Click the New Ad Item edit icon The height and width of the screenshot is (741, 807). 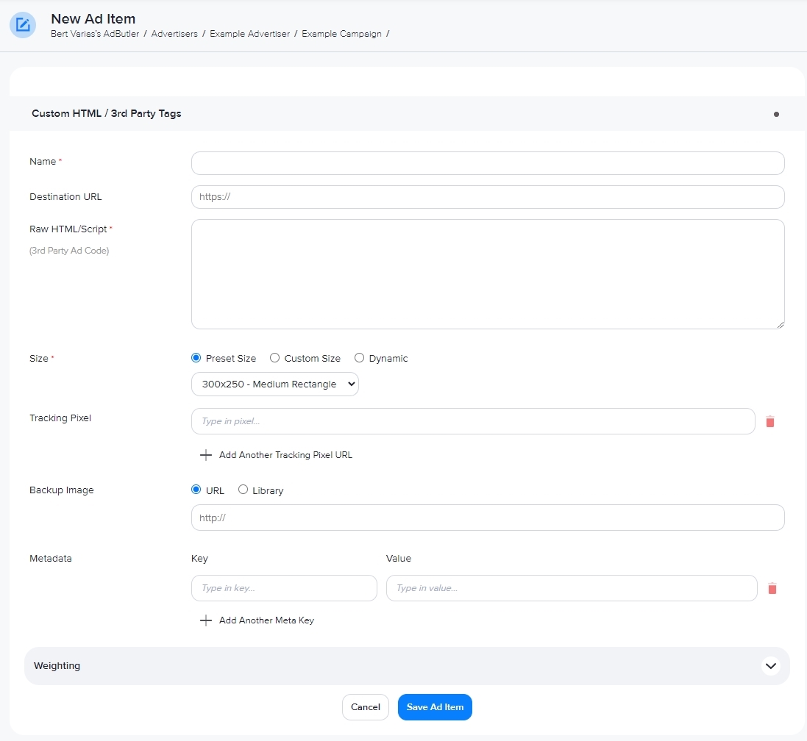click(23, 25)
